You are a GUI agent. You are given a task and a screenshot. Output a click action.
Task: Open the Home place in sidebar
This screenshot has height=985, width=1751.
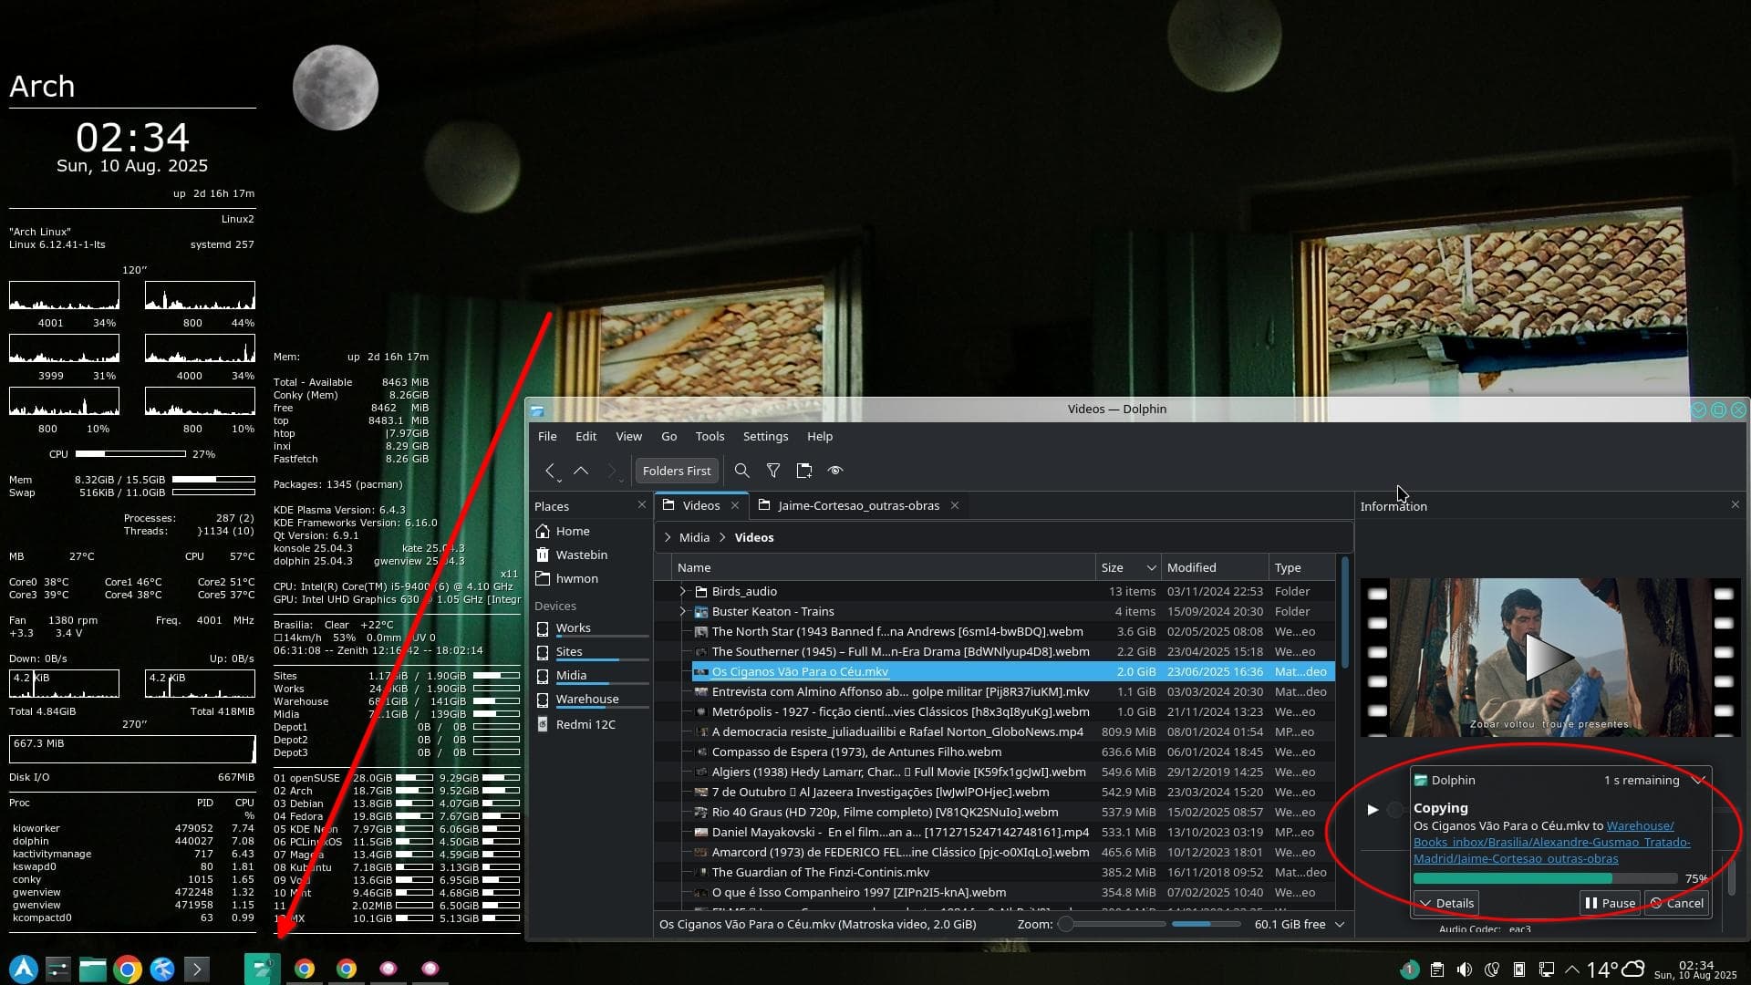click(x=573, y=531)
